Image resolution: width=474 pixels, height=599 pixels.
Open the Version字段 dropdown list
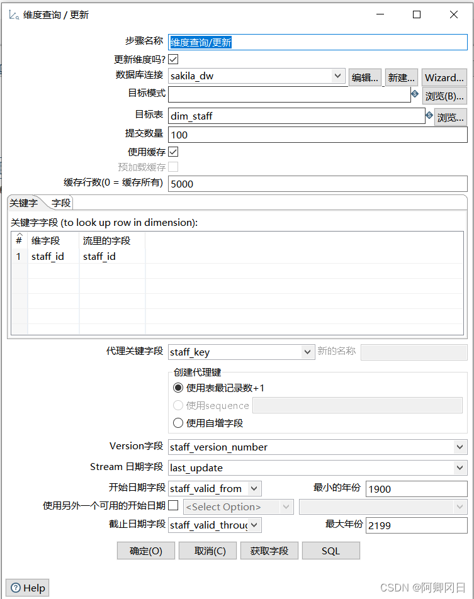tap(459, 447)
